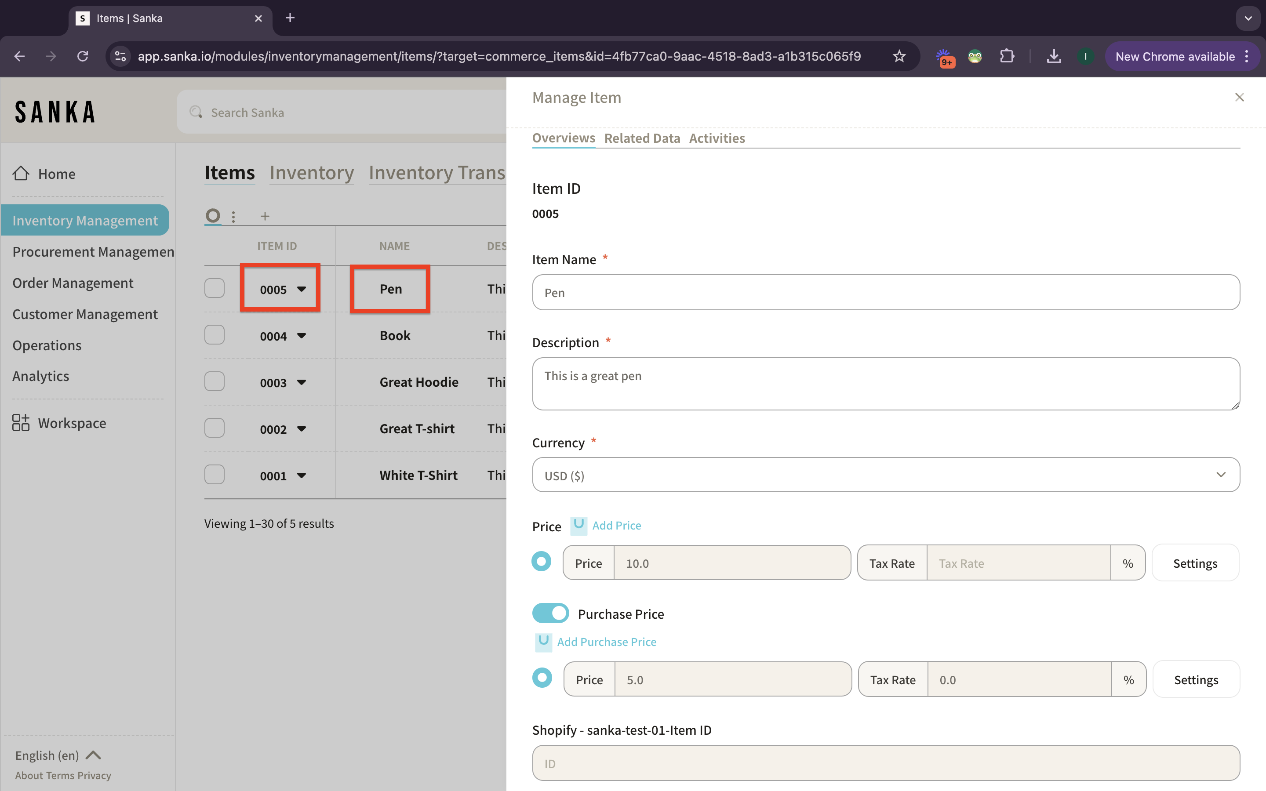Open the Currency USD dropdown
1266x791 pixels.
pos(885,475)
